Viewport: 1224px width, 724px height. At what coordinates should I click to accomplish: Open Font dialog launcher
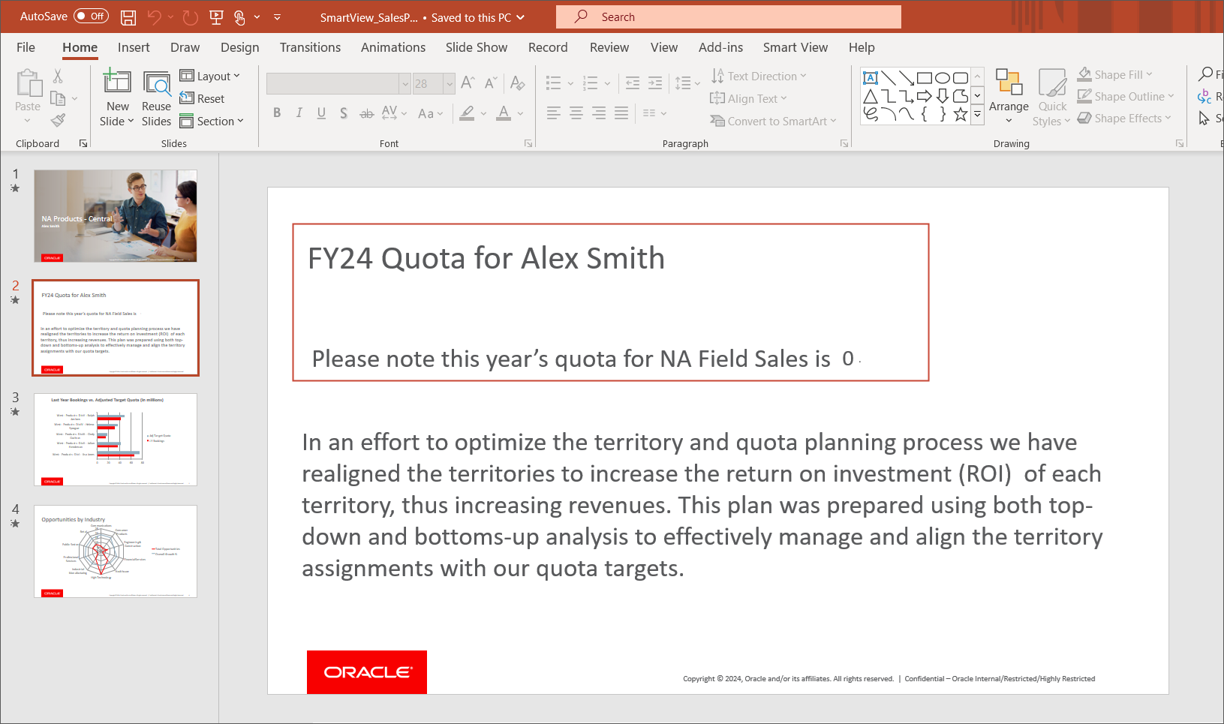(x=528, y=143)
